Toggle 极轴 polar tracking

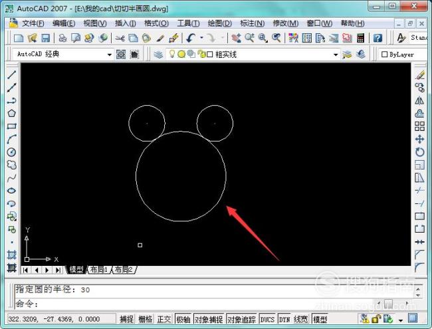tap(183, 319)
